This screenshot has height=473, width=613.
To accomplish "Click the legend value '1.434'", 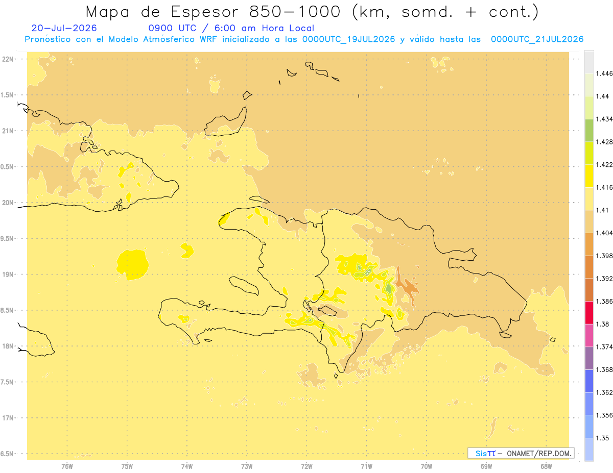I will coord(605,119).
